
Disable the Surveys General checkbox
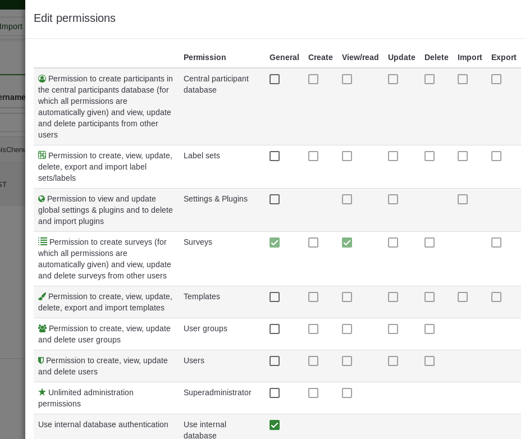point(275,243)
